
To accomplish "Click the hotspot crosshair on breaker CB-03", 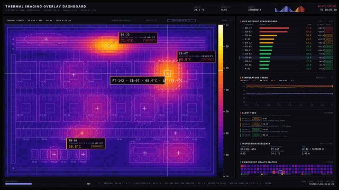I will pyautogui.click(x=74, y=74).
